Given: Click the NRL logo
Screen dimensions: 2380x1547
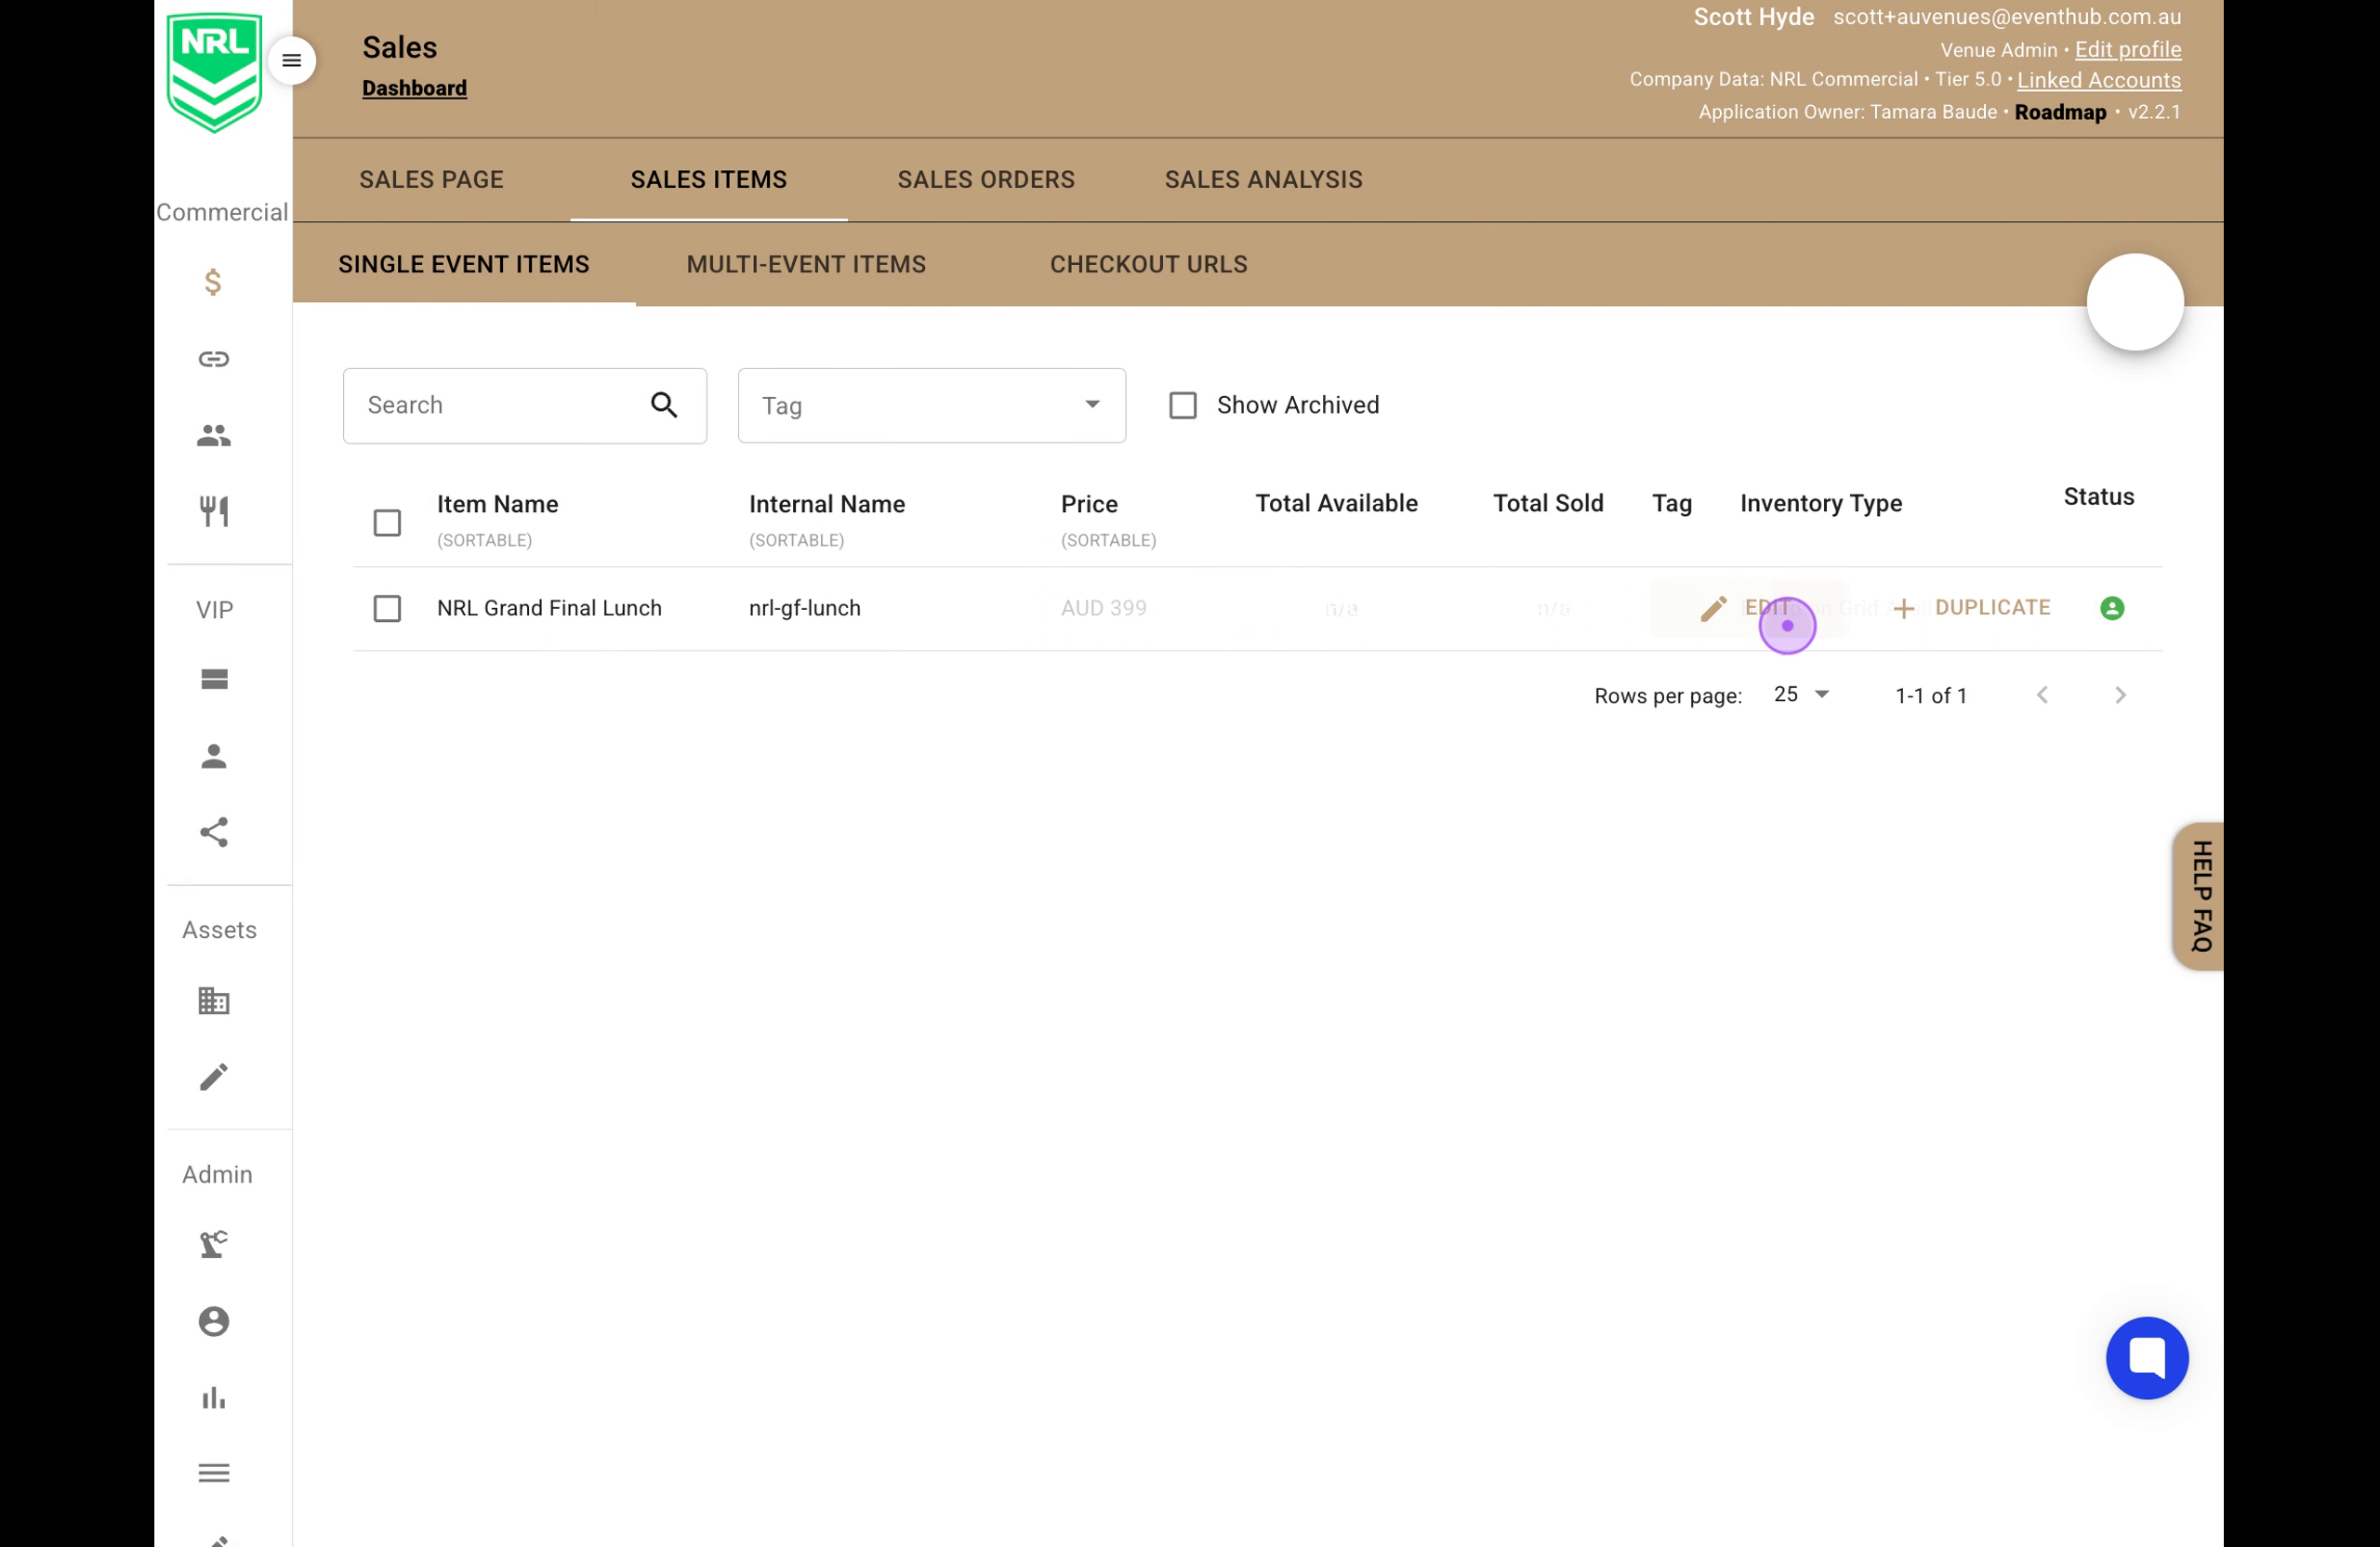Looking at the screenshot, I should tap(214, 72).
